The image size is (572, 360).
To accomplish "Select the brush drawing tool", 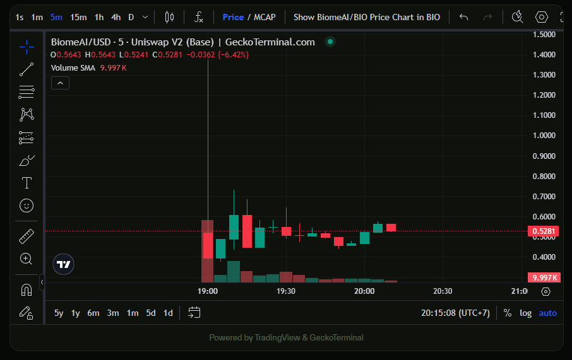I will coord(27,160).
